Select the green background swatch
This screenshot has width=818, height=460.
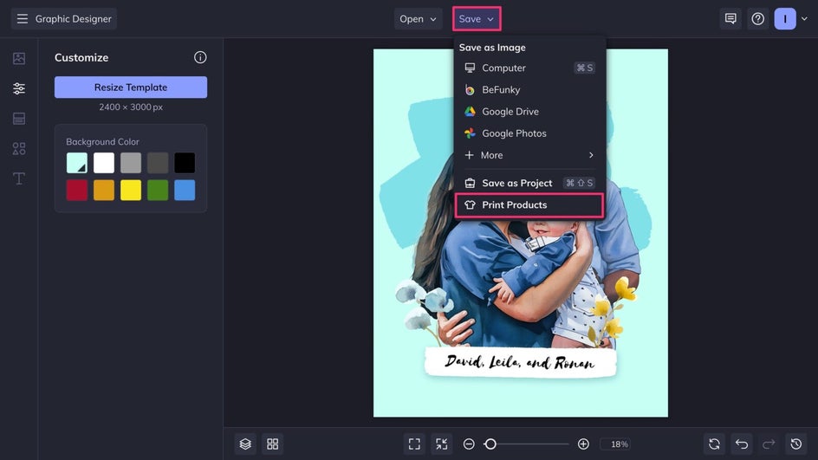pos(158,190)
